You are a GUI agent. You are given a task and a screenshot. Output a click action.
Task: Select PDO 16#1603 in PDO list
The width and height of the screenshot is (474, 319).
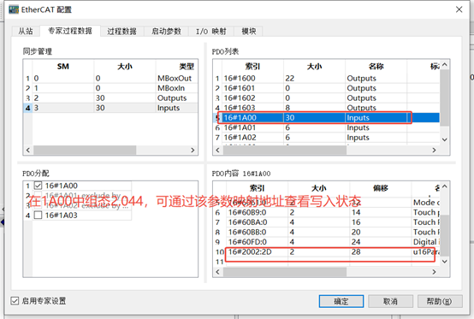pos(326,108)
